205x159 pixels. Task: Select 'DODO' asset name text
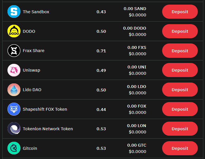point(29,31)
